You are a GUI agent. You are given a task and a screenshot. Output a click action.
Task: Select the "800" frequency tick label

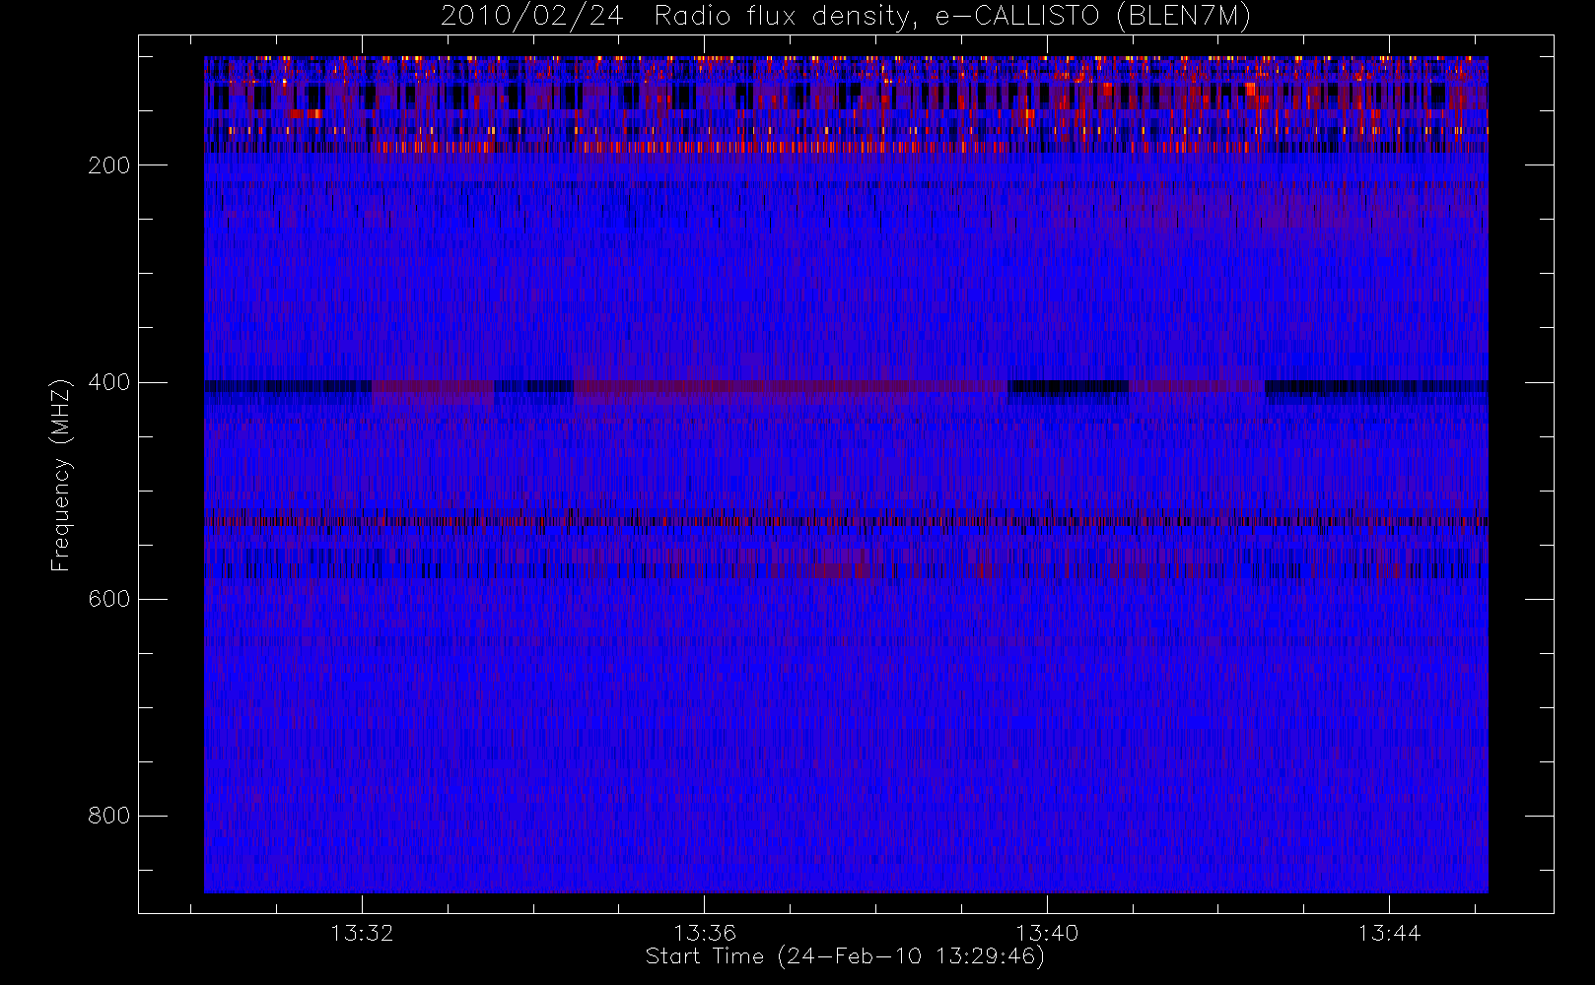[x=108, y=816]
